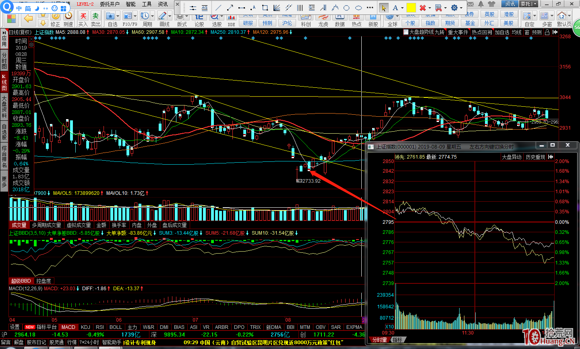
Task: Expand the 画线 drawing dropdown arrow
Action: coord(170,16)
